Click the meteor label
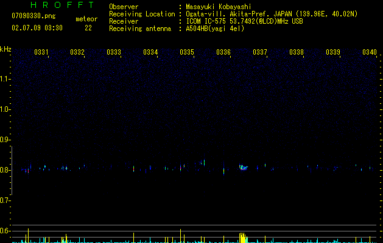This screenshot has width=383, height=243. click(x=86, y=19)
